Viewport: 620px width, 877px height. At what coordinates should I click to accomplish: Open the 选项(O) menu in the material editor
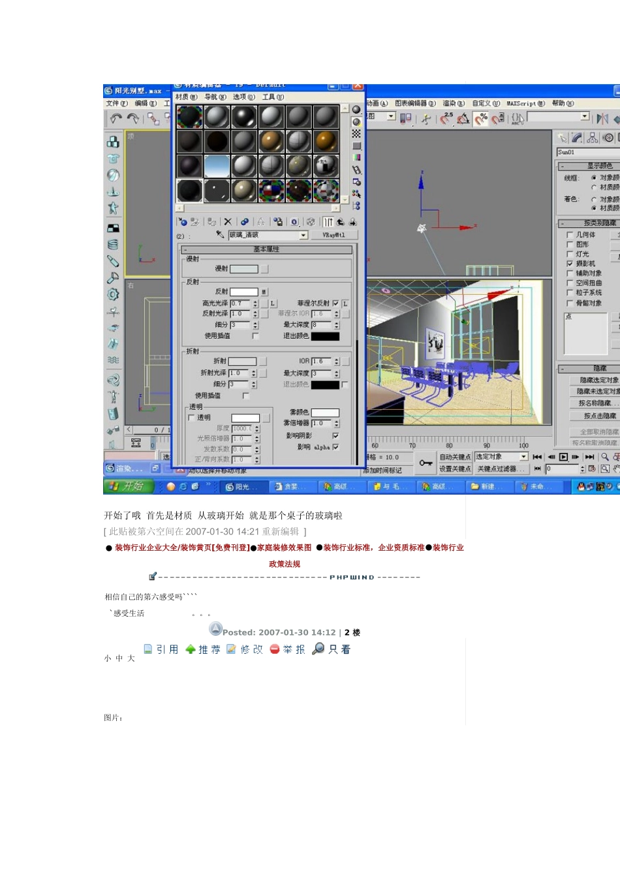pyautogui.click(x=244, y=97)
